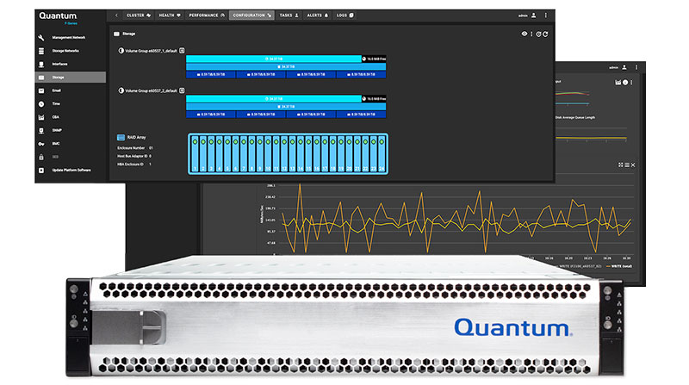Open the Logs tab

345,16
